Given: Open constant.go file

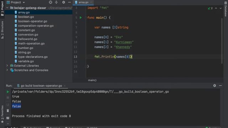Looking at the screenshot, I should [x=26, y=30].
